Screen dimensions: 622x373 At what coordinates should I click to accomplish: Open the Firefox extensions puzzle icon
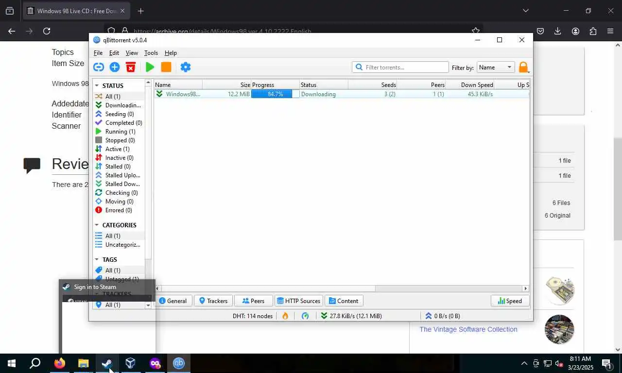[x=593, y=31]
